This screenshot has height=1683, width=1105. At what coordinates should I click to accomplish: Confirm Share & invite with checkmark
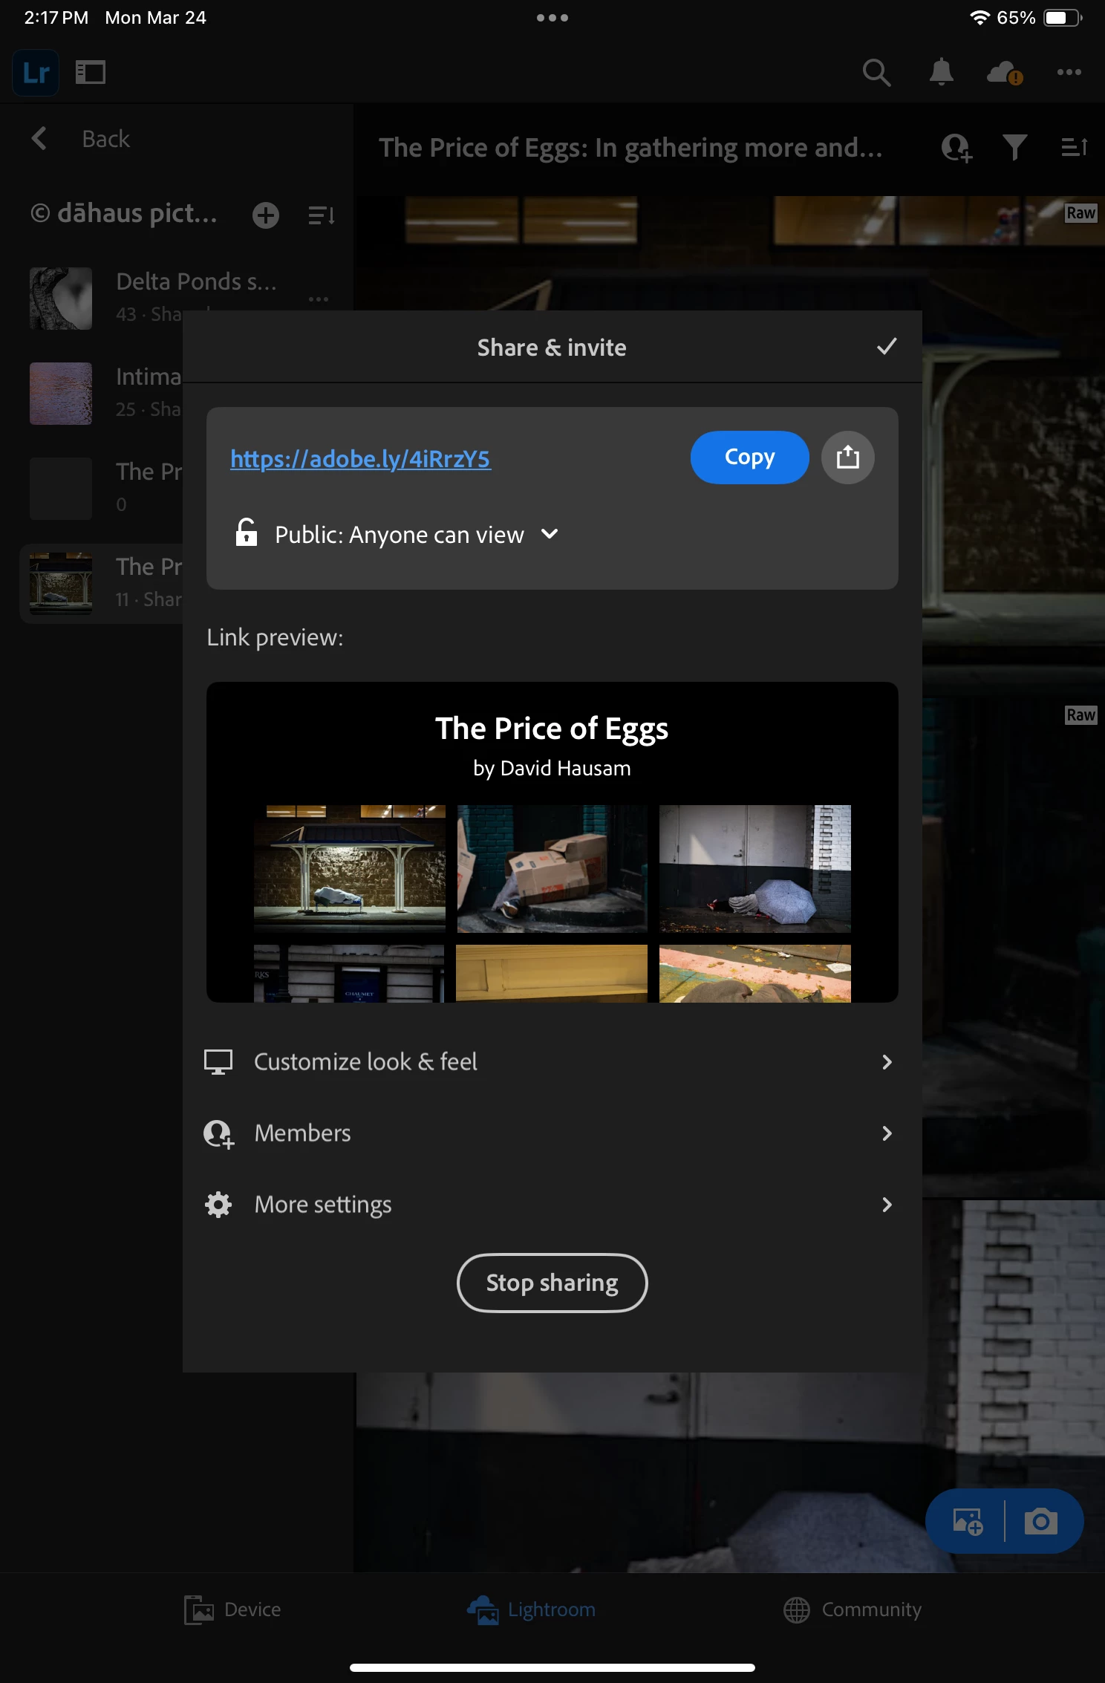coord(887,346)
